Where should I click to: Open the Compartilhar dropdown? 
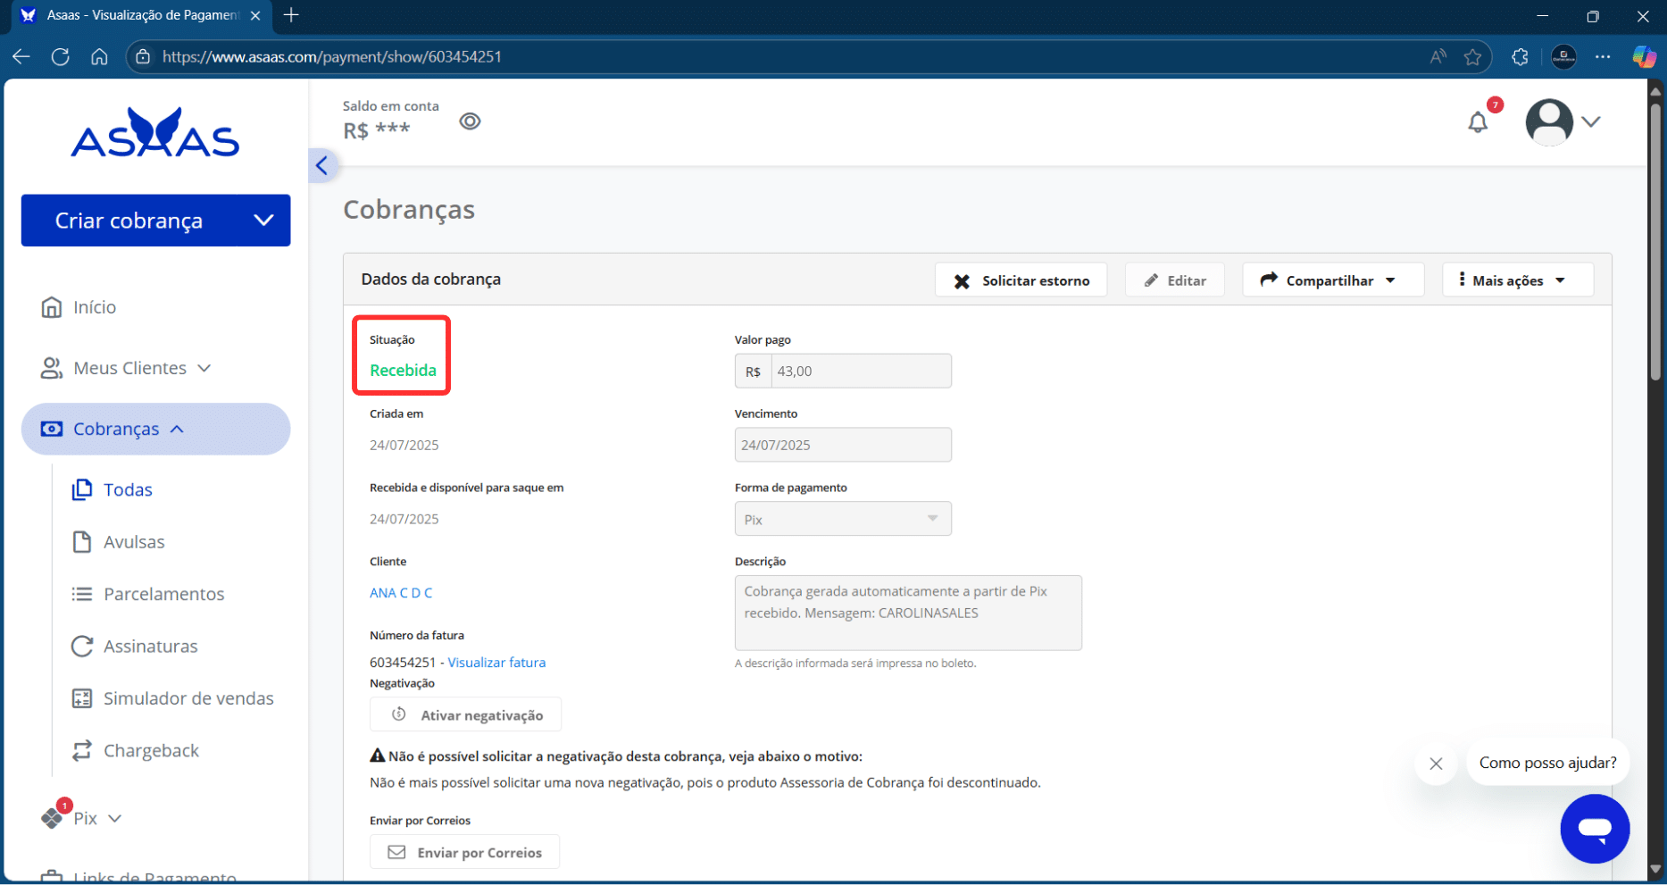click(1331, 280)
